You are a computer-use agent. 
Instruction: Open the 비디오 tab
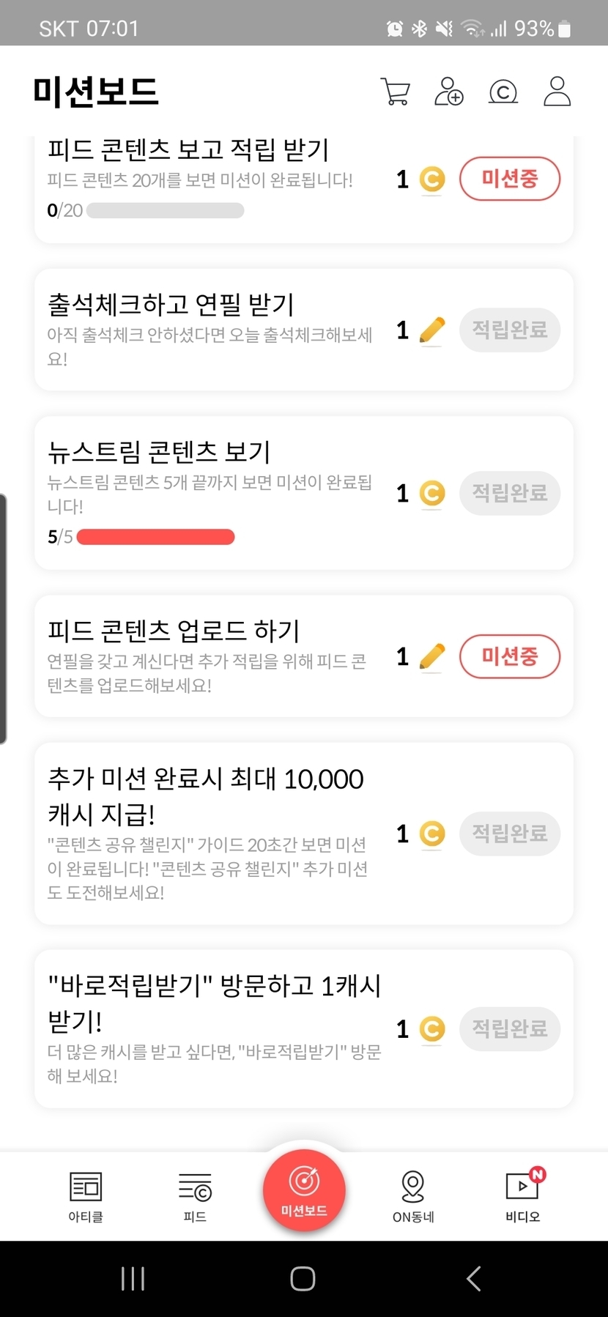[x=523, y=1195]
